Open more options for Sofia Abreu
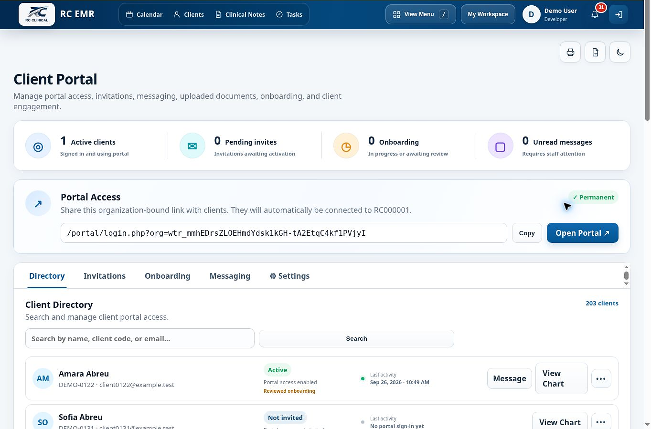 point(601,422)
